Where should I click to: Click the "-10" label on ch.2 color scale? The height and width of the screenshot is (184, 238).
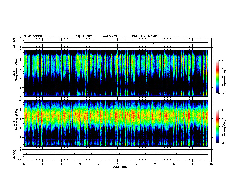click(222, 143)
